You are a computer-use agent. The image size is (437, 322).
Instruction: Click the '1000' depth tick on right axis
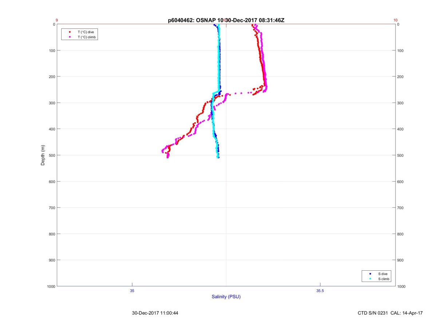point(401,286)
